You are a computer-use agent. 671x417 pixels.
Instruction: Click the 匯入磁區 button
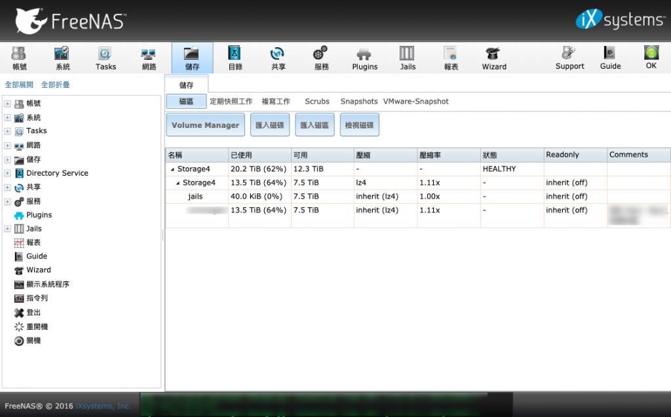point(315,125)
